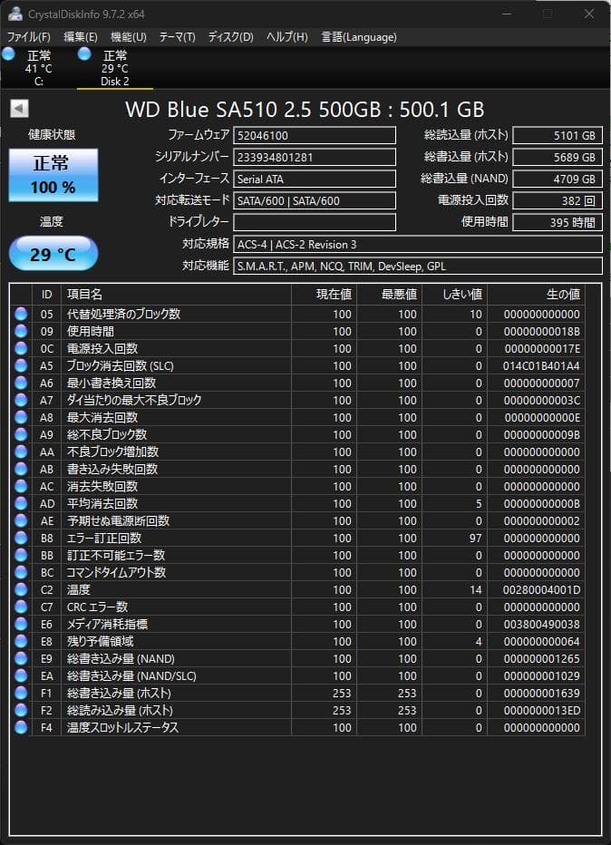Image resolution: width=611 pixels, height=845 pixels.
Task: Select the Disk 2 drive tab
Action: coord(115,68)
